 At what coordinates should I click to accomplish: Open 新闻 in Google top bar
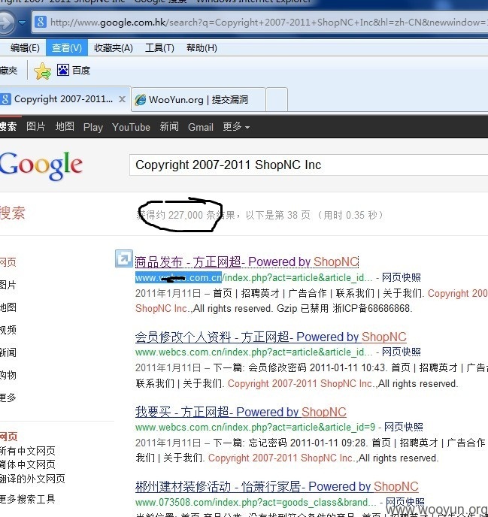[169, 126]
